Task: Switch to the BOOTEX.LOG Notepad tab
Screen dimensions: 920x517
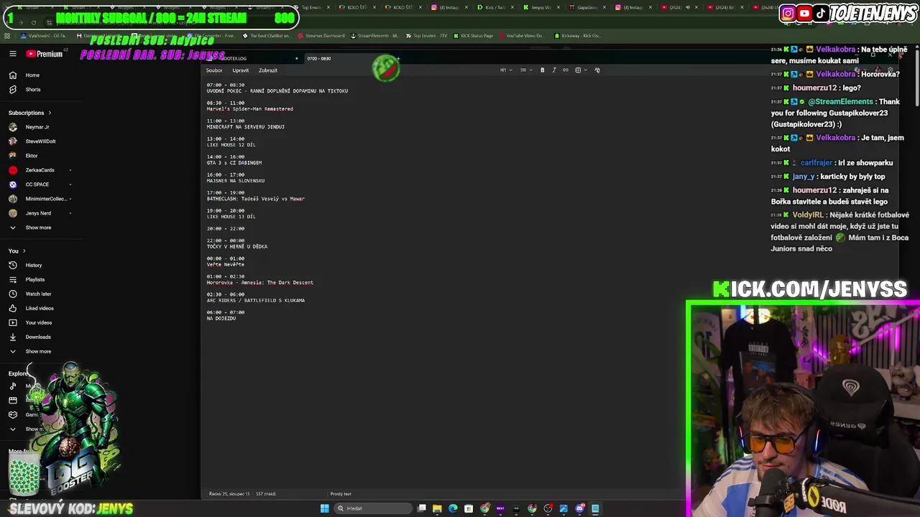Action: coord(250,58)
